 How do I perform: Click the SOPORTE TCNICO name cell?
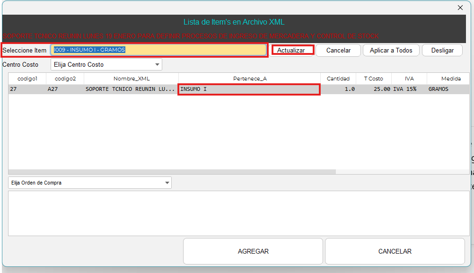click(131, 89)
